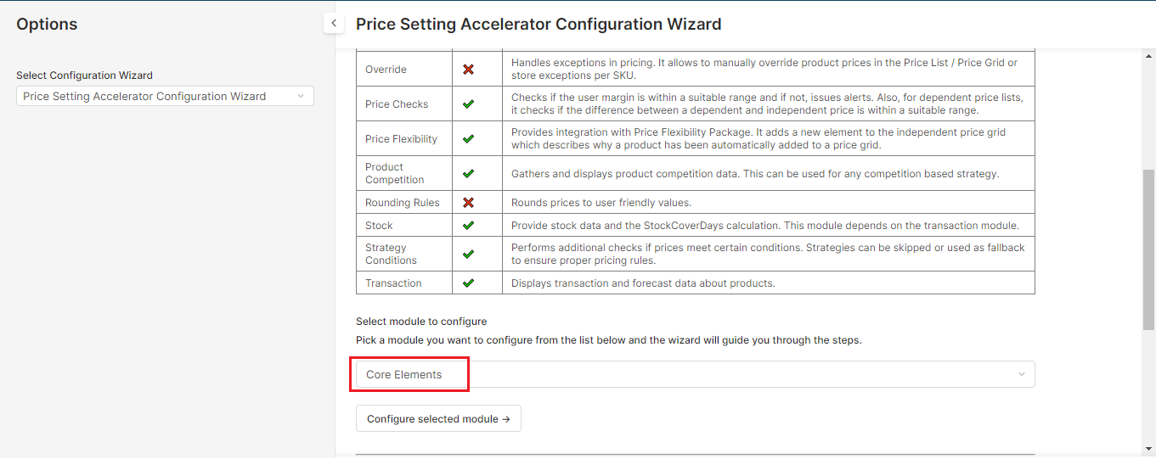Collapse the Options side panel
The width and height of the screenshot is (1156, 459).
[x=334, y=24]
